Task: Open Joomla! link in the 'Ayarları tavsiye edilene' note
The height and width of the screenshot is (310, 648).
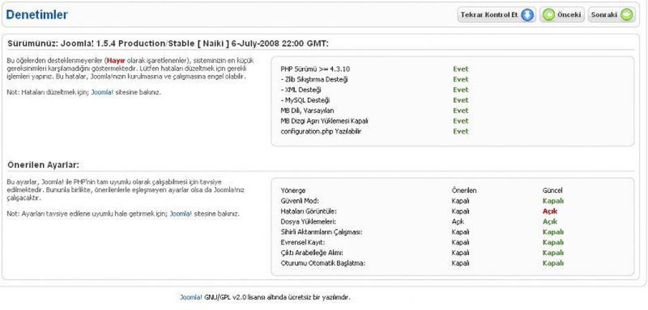Action: [180, 214]
